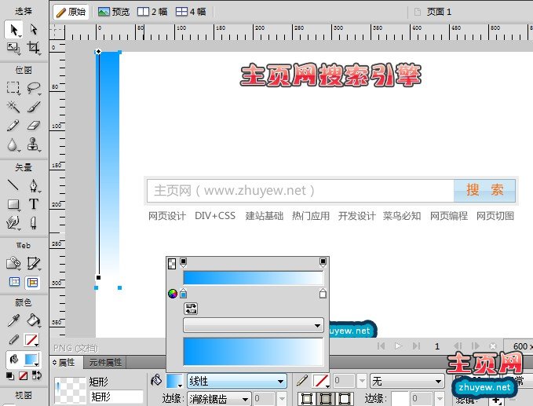Image resolution: width=533 pixels, height=406 pixels.
Task: Select the Pencil tool
Action: coord(13,126)
